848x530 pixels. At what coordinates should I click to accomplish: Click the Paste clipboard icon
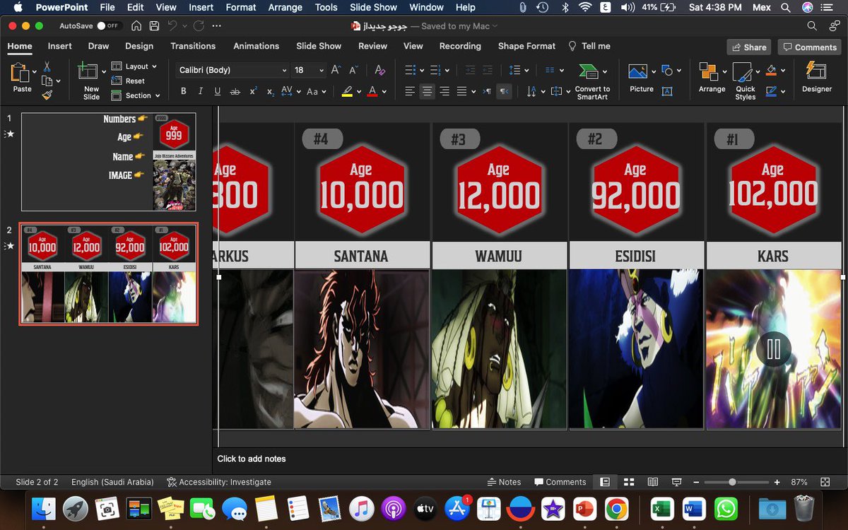pos(19,73)
